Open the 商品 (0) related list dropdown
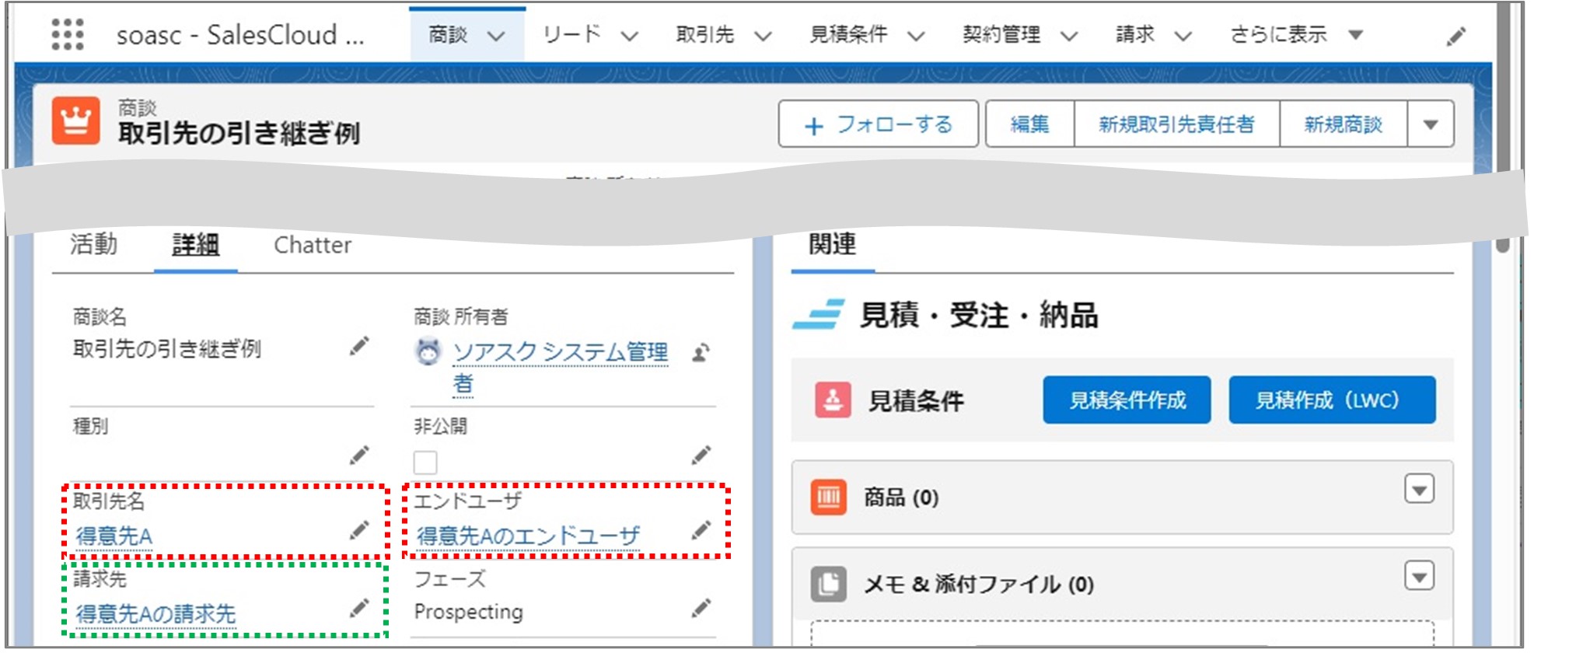 (1420, 490)
